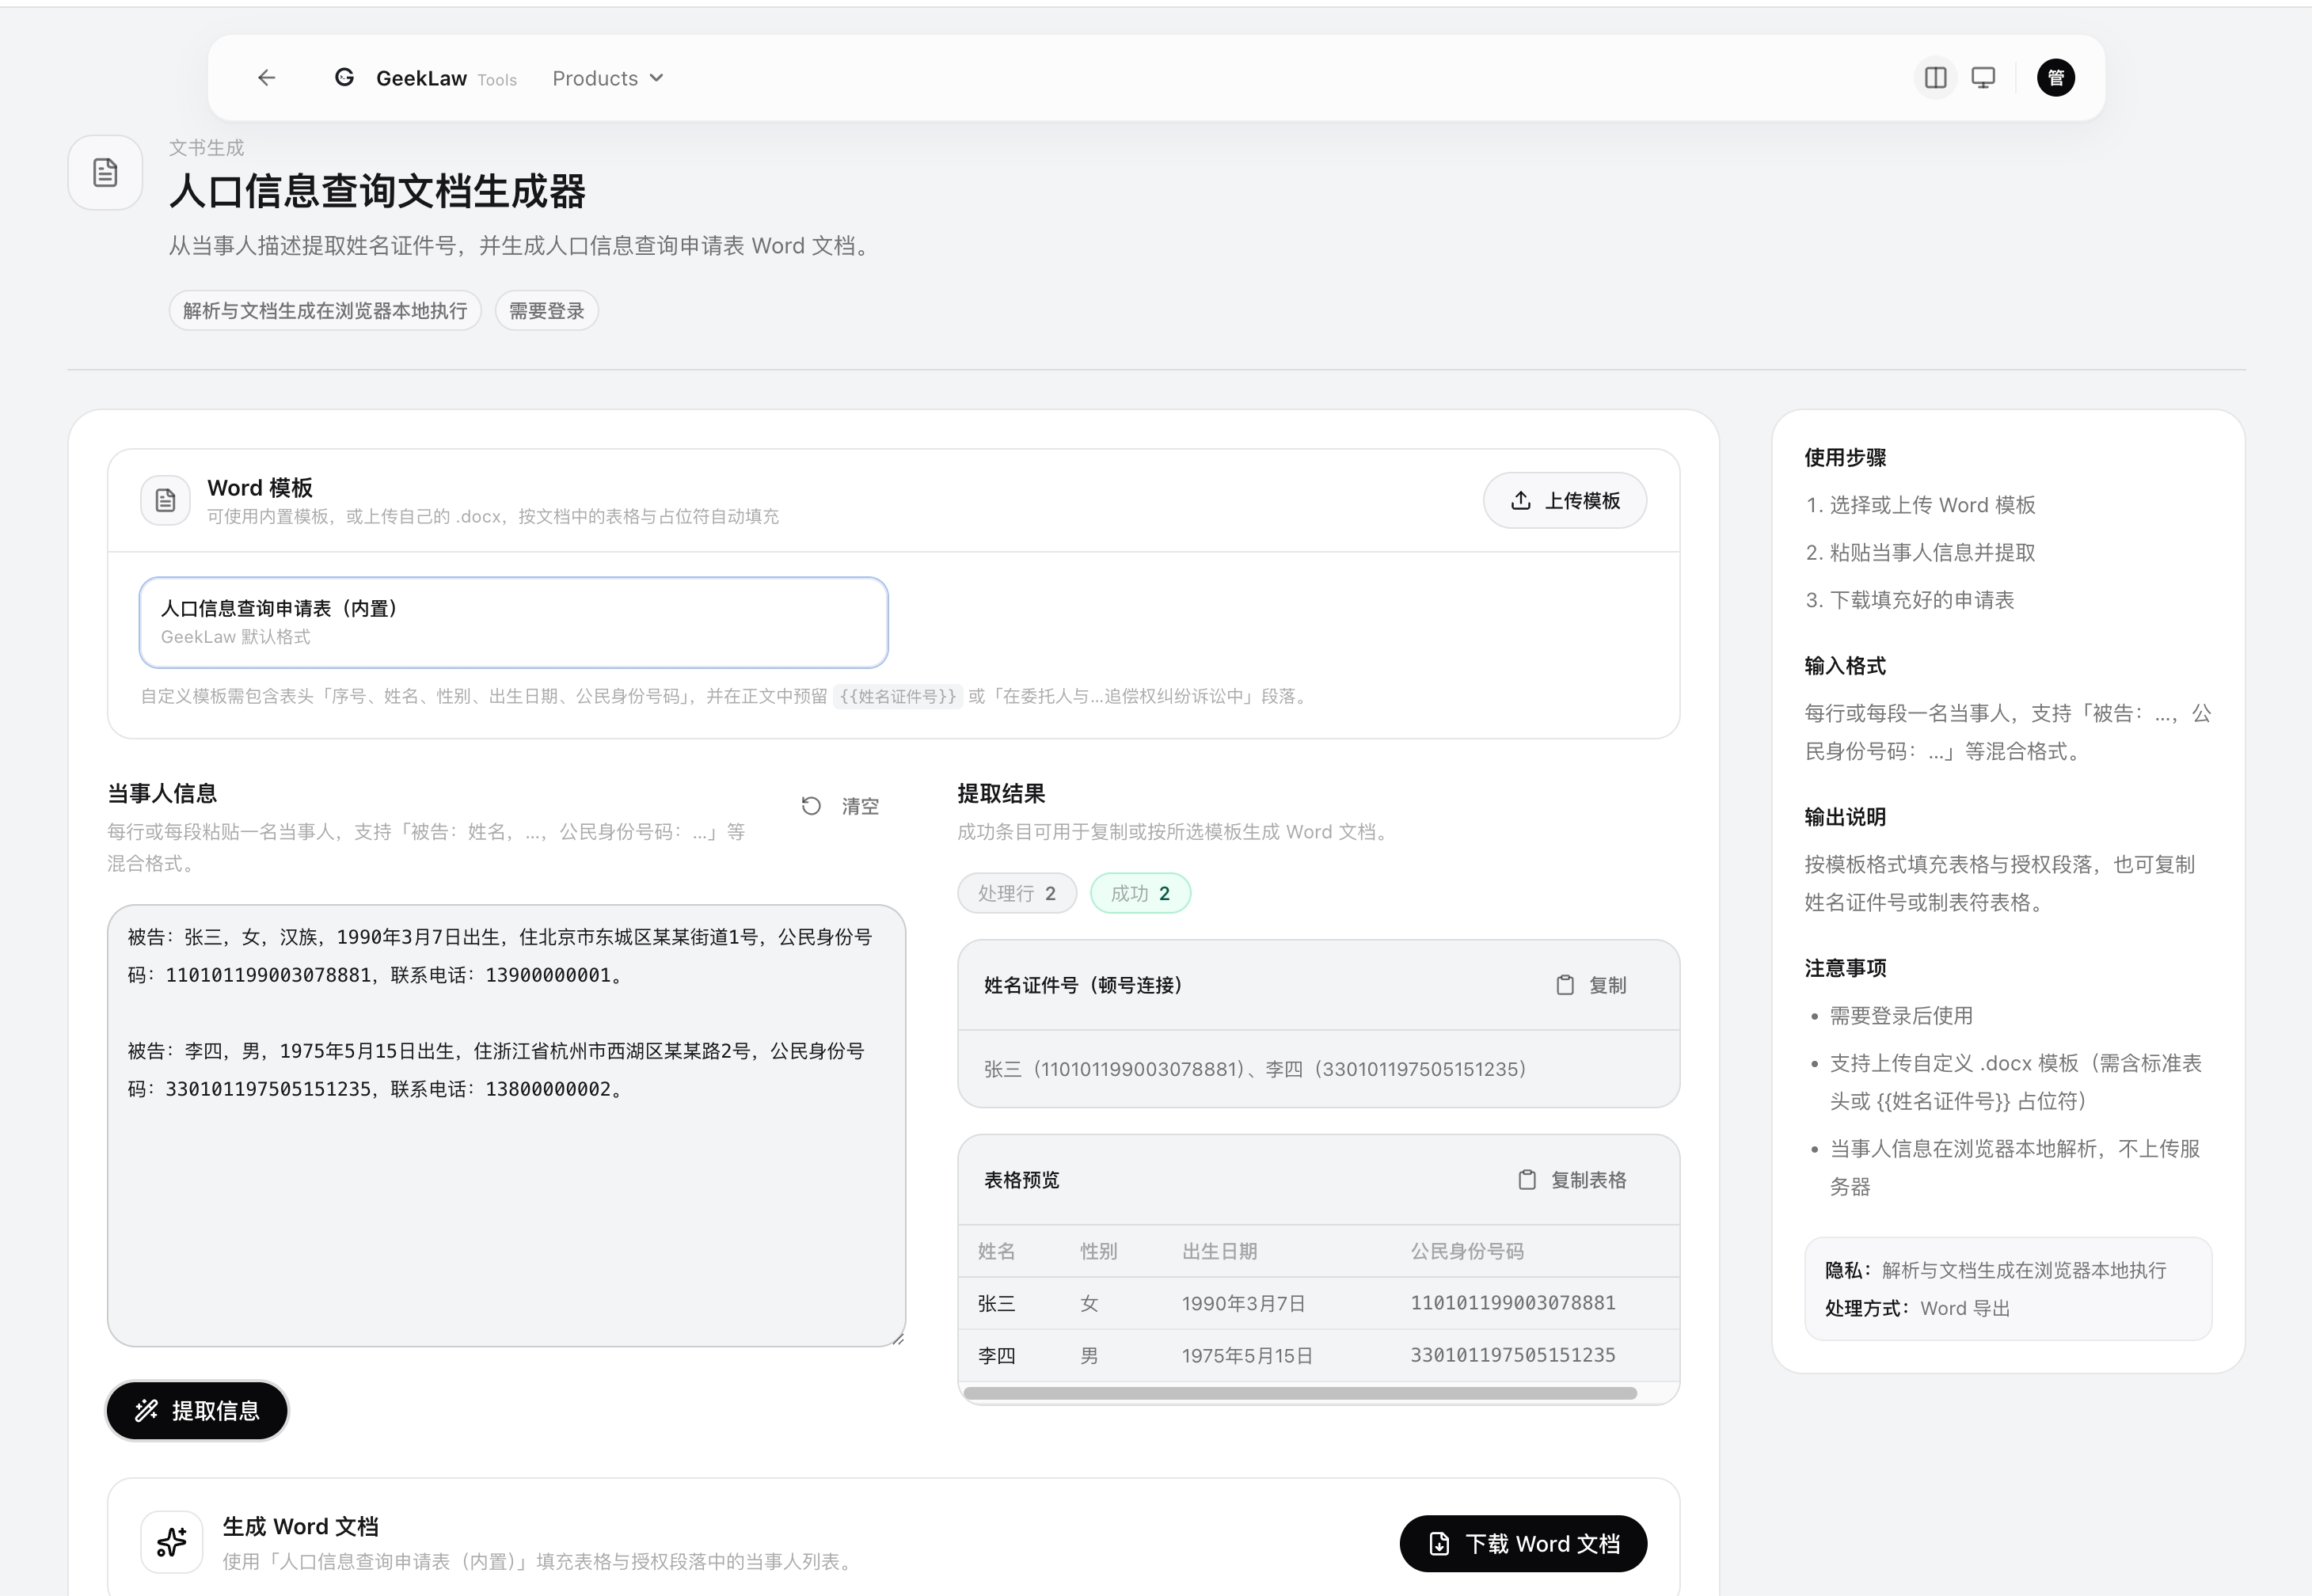This screenshot has height=1596, width=2312.
Task: Click the 清空 reset button
Action: point(841,806)
